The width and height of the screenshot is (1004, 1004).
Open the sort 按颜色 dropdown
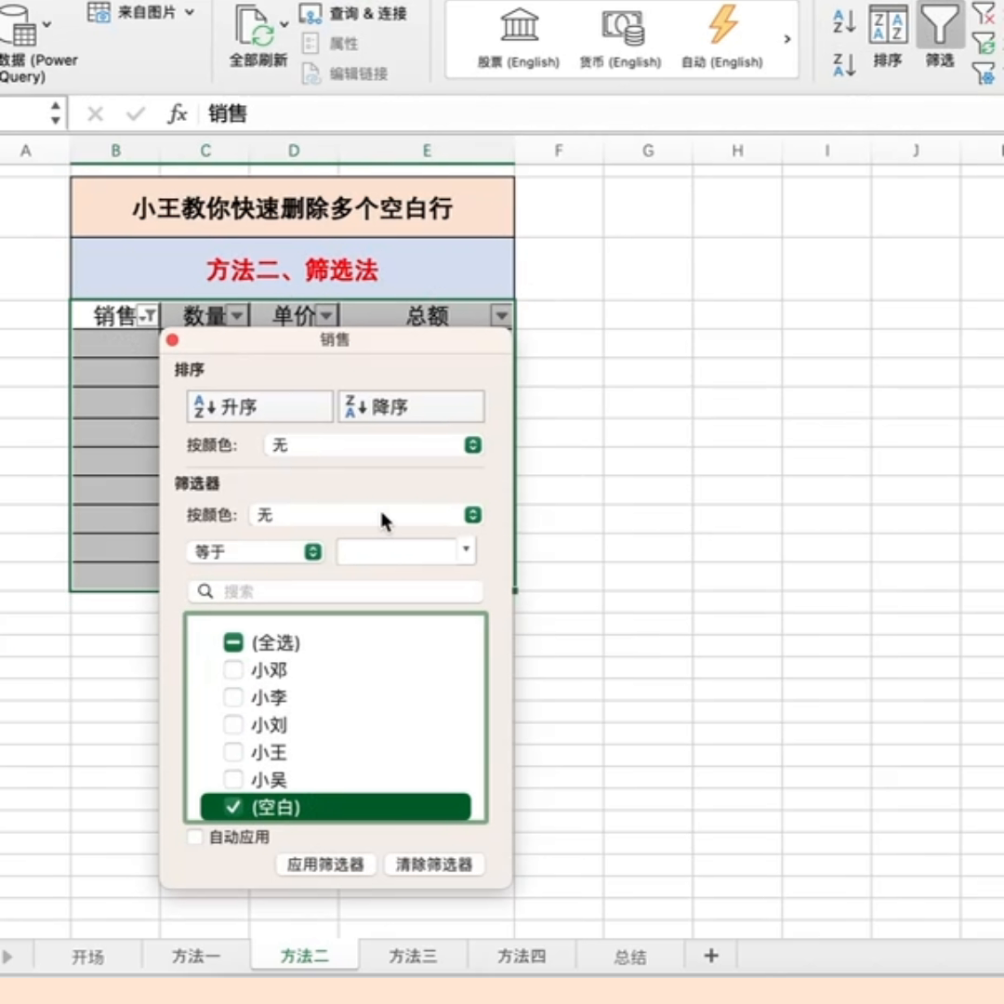coord(374,445)
